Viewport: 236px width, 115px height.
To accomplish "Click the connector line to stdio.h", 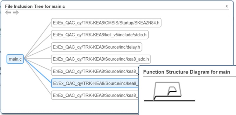I will [38, 46].
